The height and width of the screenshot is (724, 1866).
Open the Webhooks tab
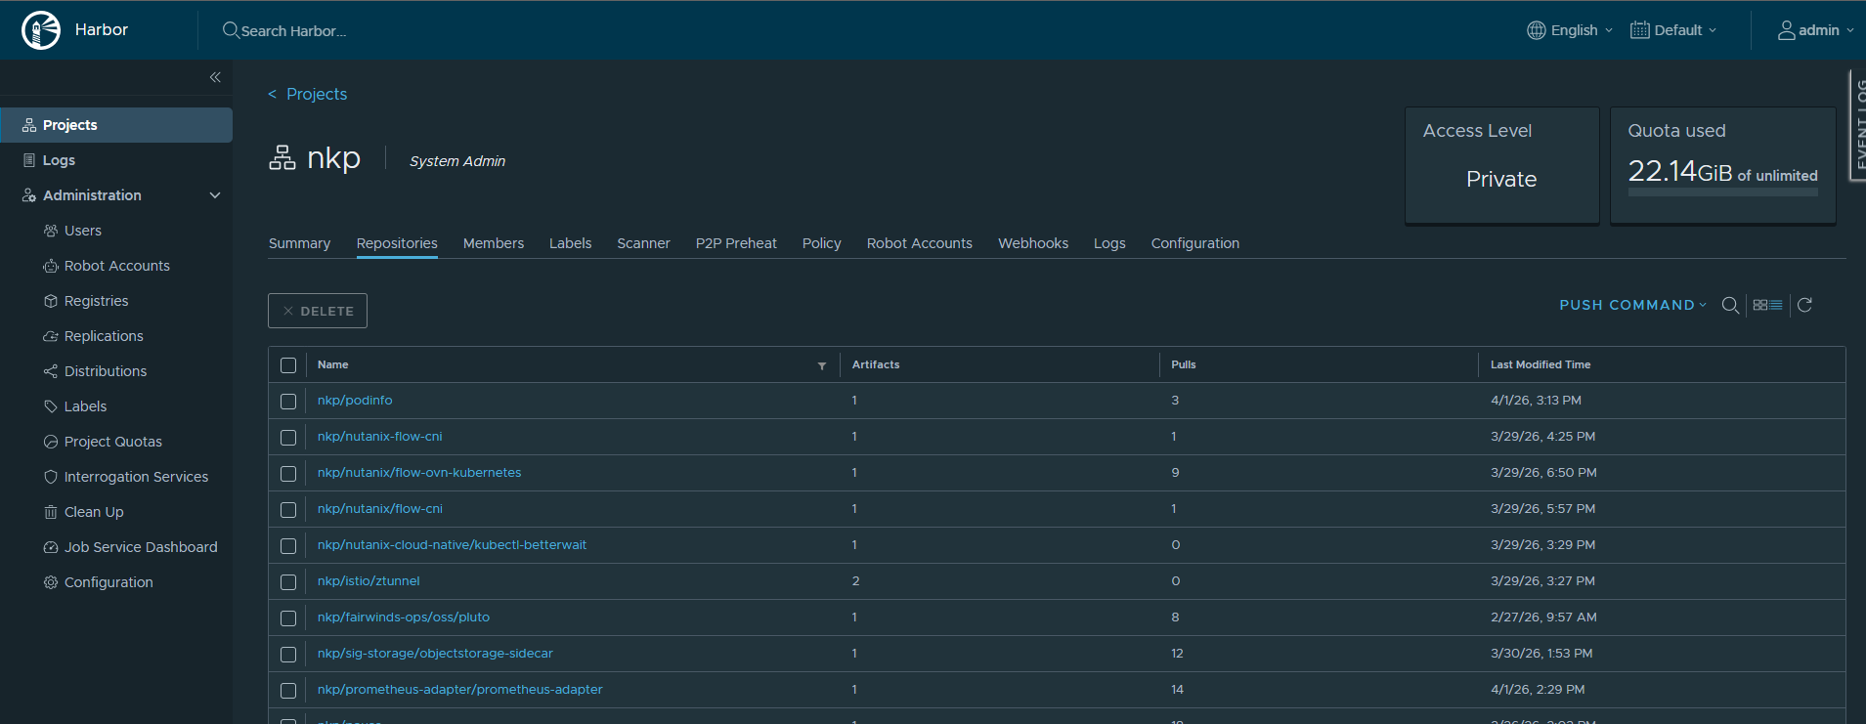tap(1033, 243)
